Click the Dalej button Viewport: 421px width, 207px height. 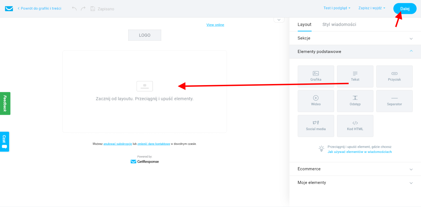(405, 9)
